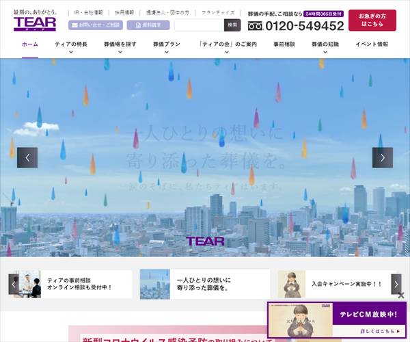This screenshot has height=342, width=410.
Task: Go to the イベント情報 page
Action: pyautogui.click(x=372, y=44)
